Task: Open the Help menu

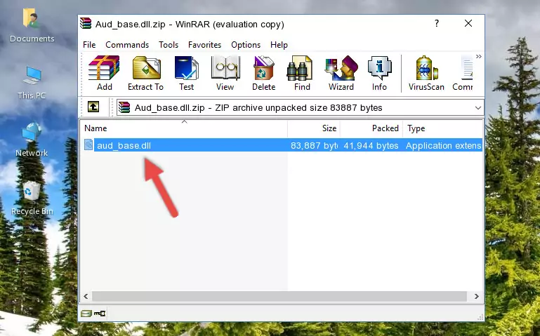Action: (279, 45)
